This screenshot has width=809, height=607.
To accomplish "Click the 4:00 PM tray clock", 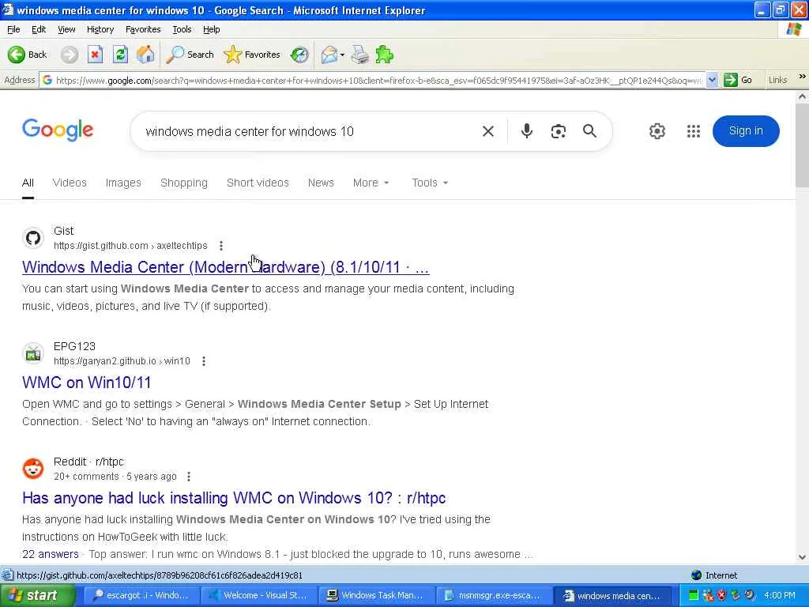I will click(780, 596).
